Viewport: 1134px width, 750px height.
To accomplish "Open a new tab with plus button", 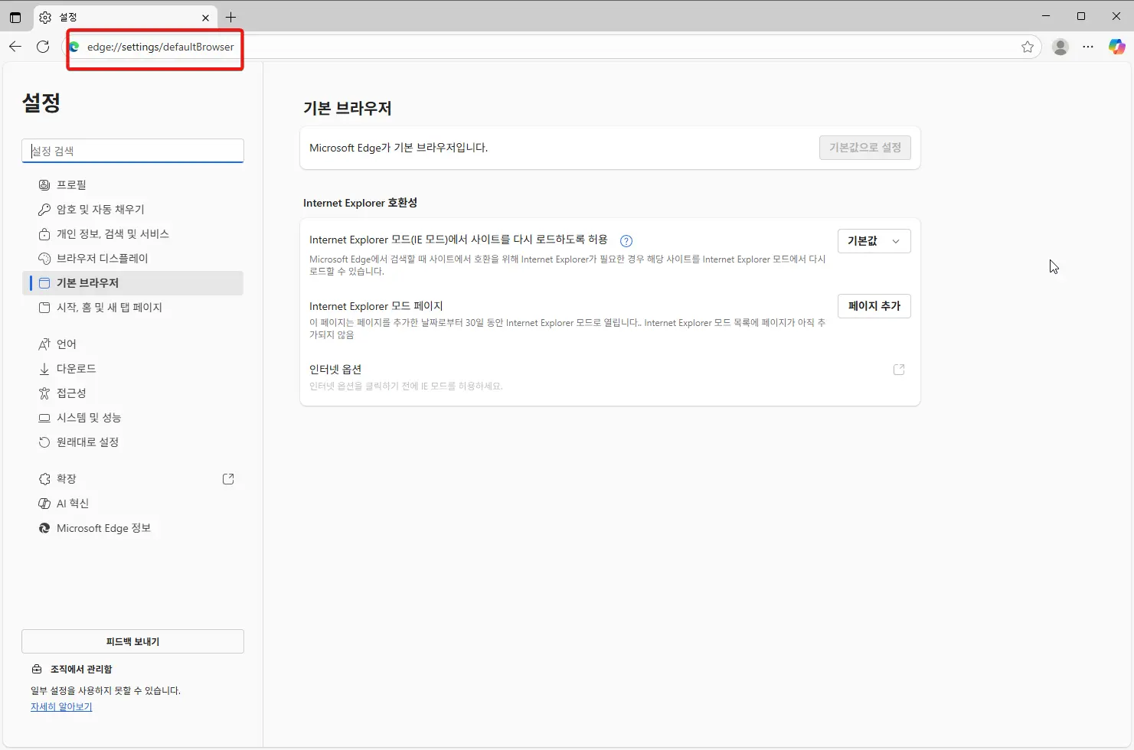I will pyautogui.click(x=230, y=17).
